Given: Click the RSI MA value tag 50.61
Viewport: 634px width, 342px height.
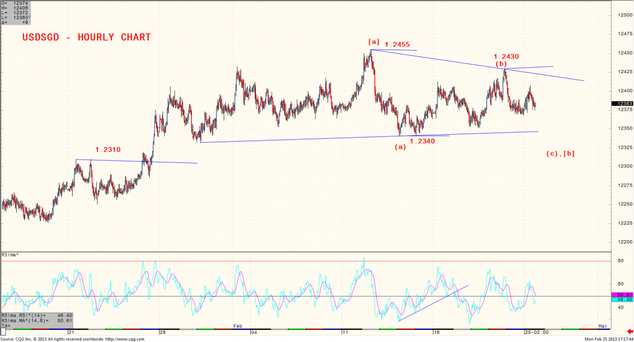Looking at the screenshot, I should tap(621, 295).
